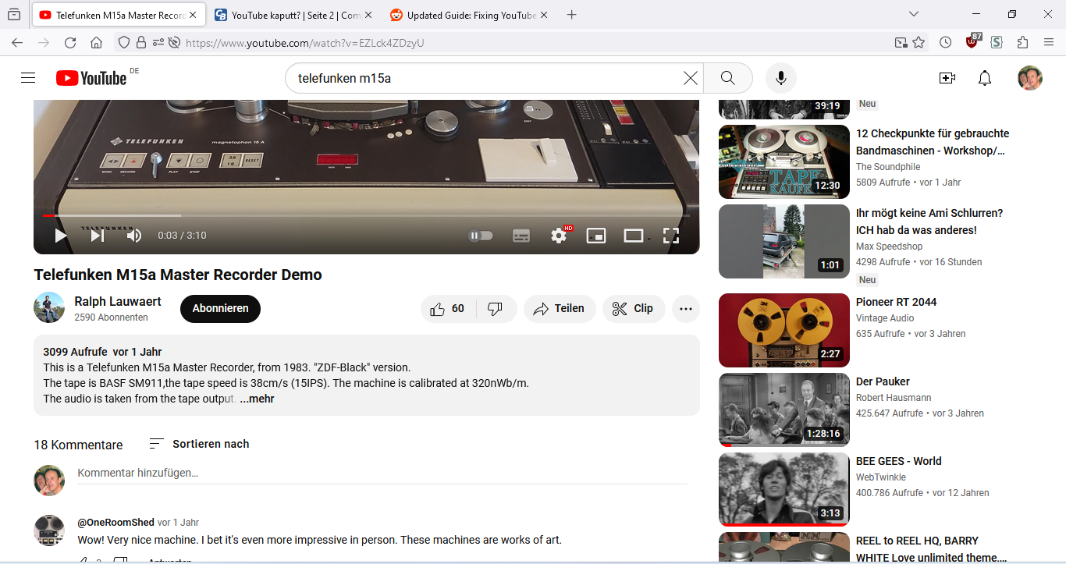The width and height of the screenshot is (1066, 564).
Task: Open the Max Speedshop channel name
Action: pyautogui.click(x=890, y=247)
